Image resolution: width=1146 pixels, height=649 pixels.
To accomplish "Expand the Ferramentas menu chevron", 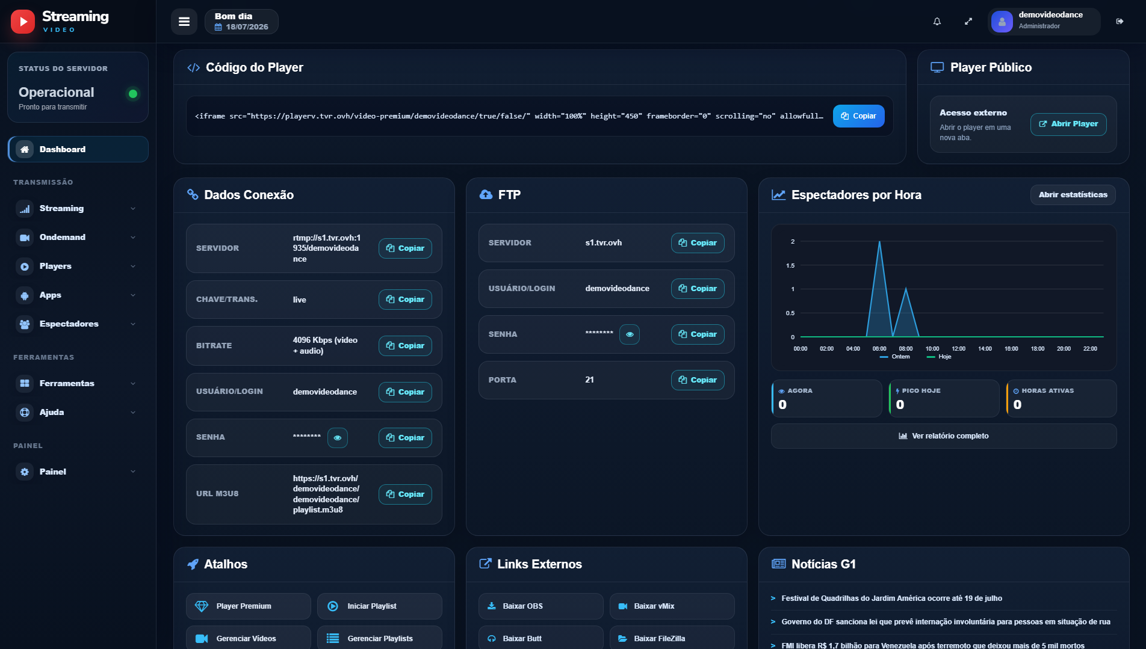I will click(133, 383).
